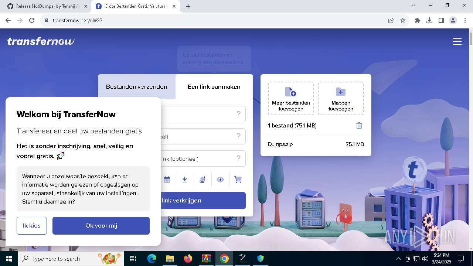Open Chrome downloads icon
The height and width of the screenshot is (266, 473).
pos(429,20)
